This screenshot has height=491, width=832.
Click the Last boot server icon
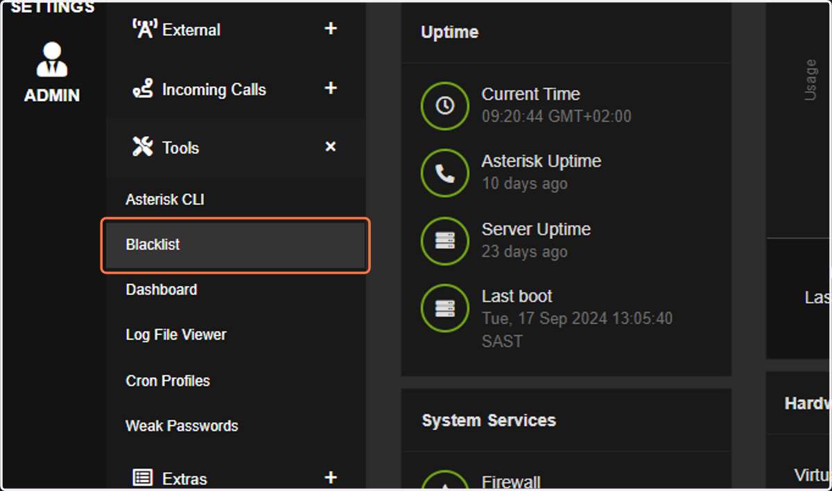444,308
